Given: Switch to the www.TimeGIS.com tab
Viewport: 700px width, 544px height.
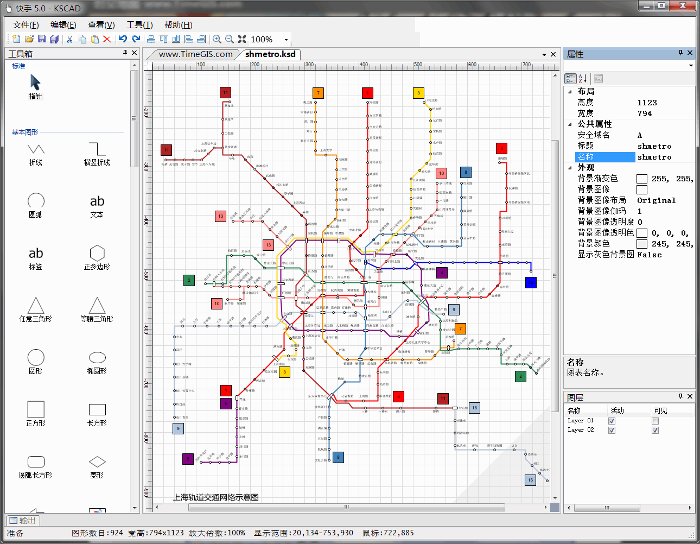Looking at the screenshot, I should point(195,54).
